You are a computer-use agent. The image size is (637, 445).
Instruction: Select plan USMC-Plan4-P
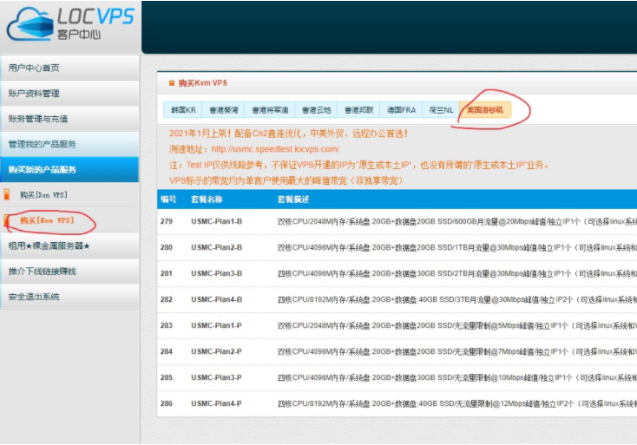point(217,403)
